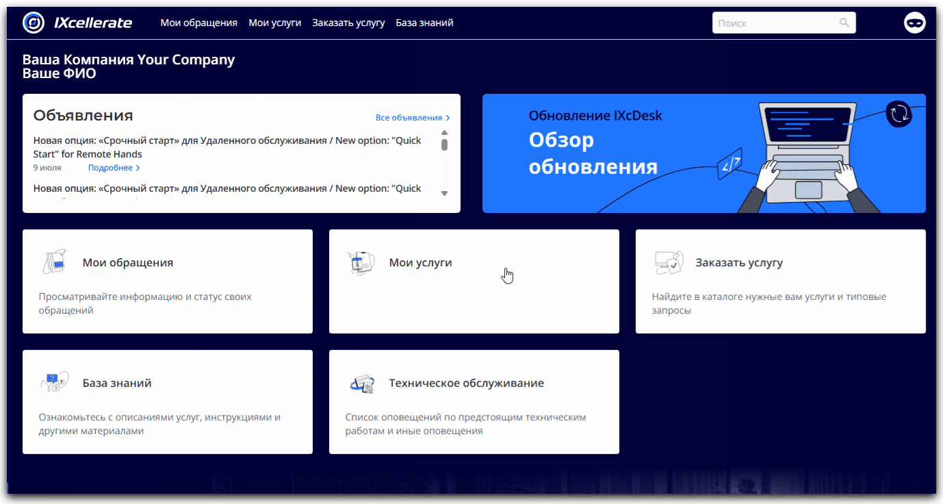
Task: Click the Подробнее link under 9 июля
Action: coord(114,168)
